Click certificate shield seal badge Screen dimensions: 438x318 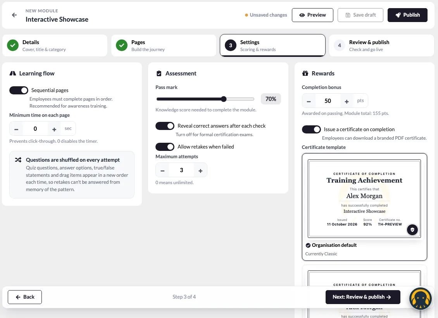[412, 230]
